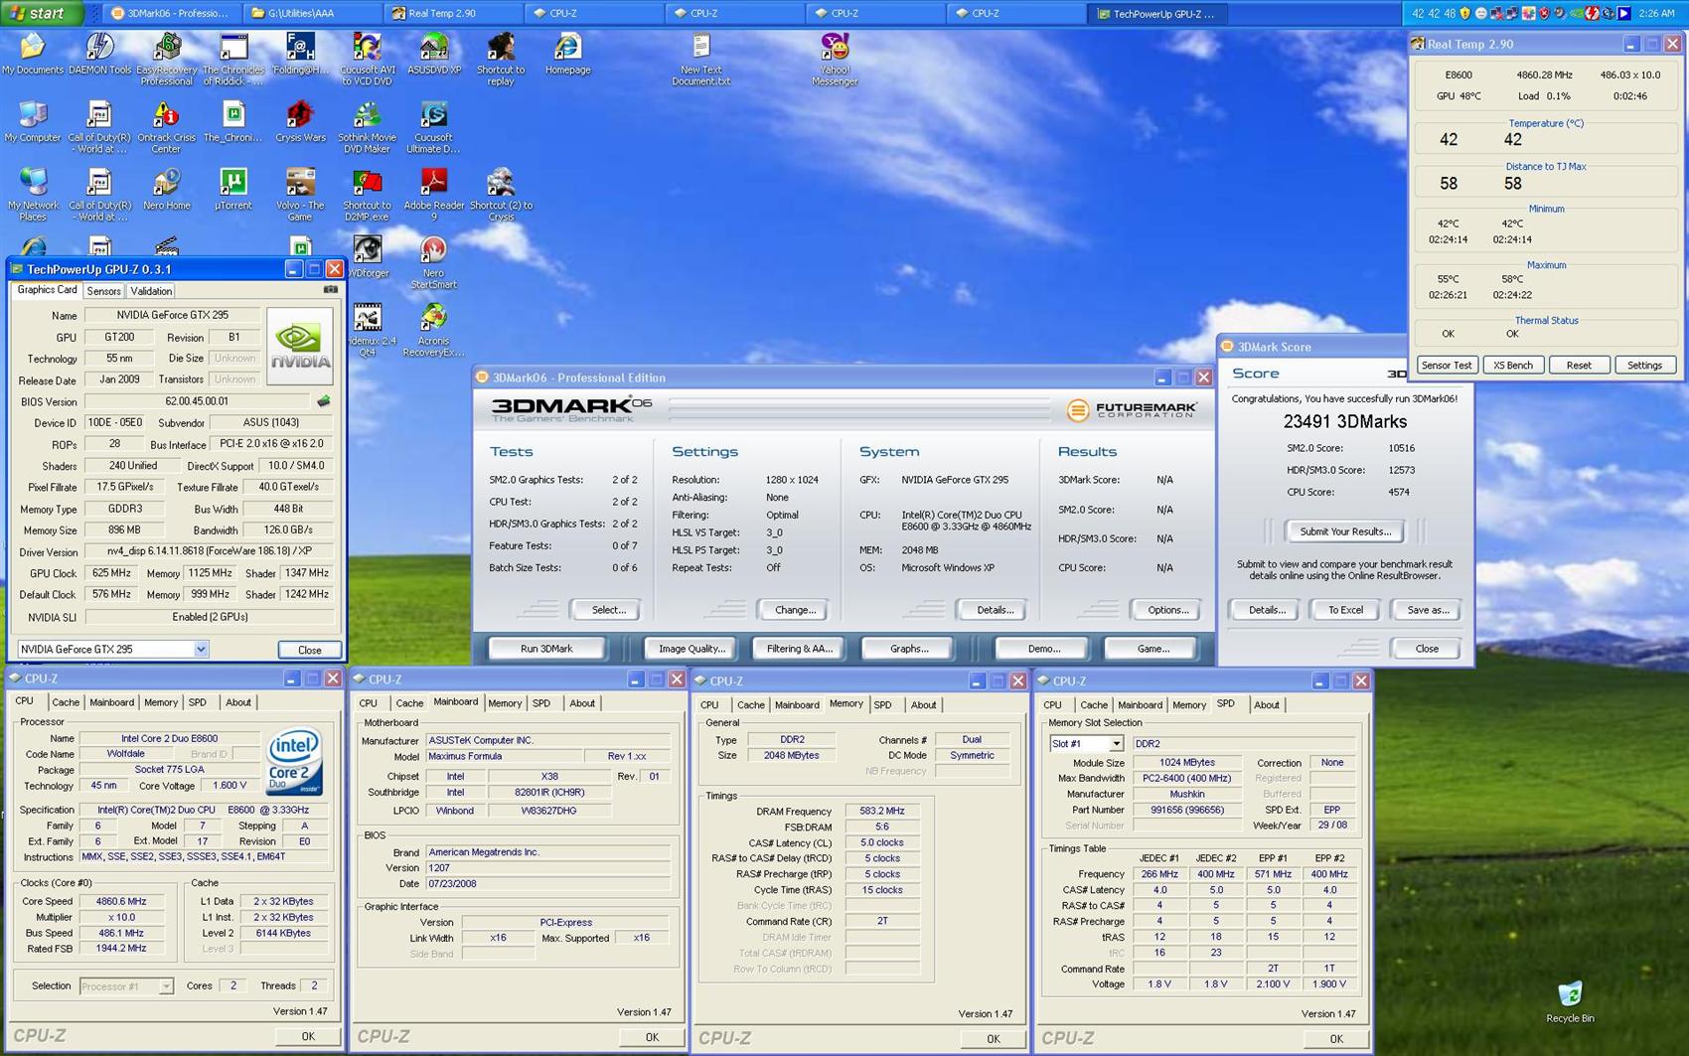Open Volvo - The Game icon
1689x1056 pixels.
300,195
